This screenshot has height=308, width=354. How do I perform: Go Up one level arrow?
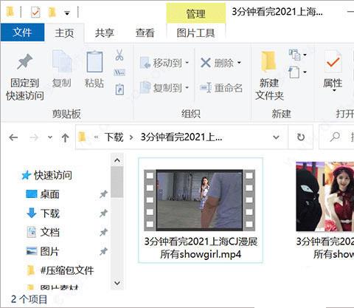point(65,137)
